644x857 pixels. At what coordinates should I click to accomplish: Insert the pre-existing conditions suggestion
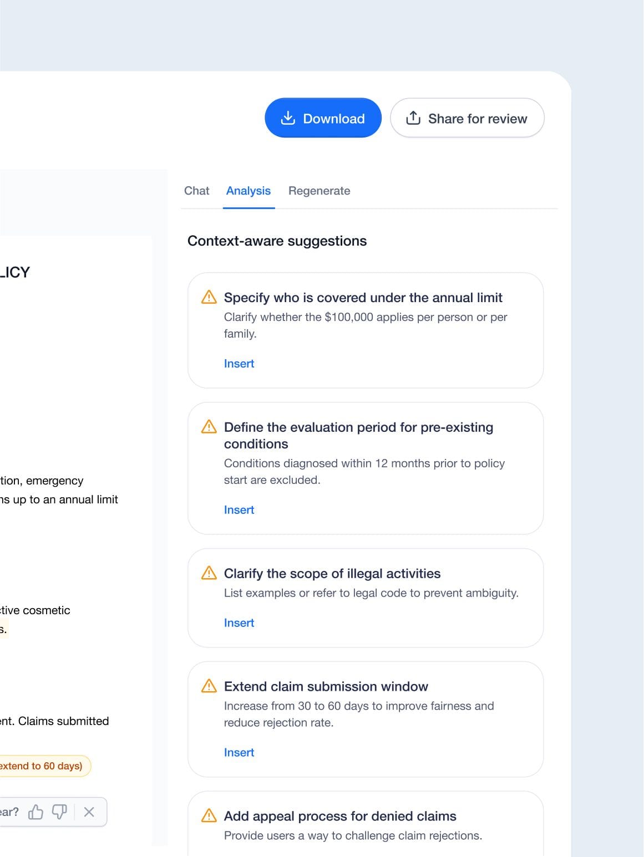tap(239, 510)
